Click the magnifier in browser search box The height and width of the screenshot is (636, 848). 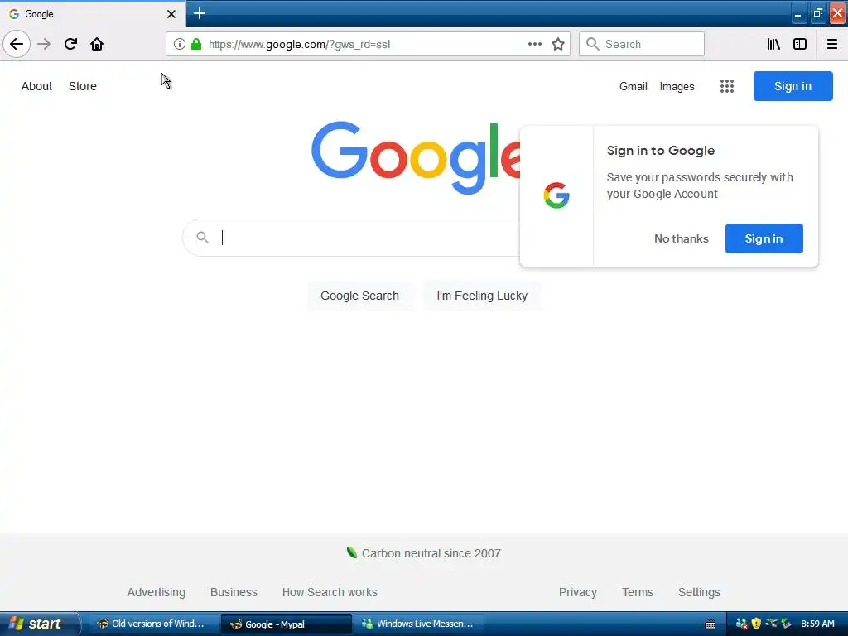[593, 44]
